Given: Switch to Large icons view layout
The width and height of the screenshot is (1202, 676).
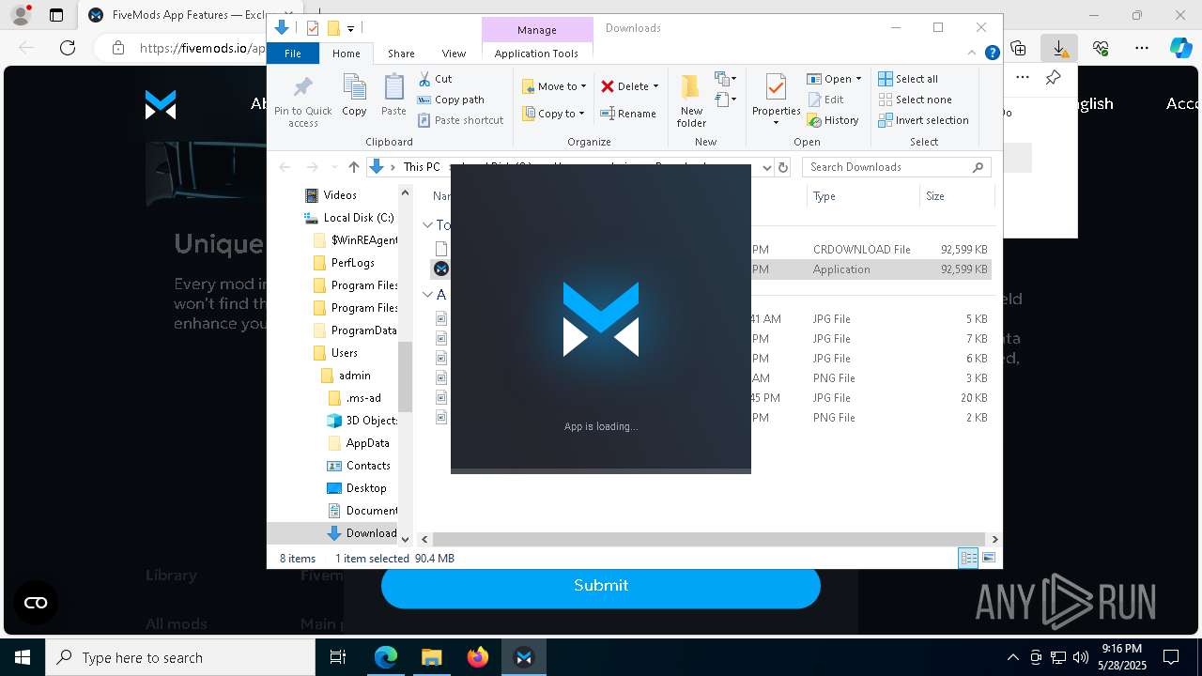Looking at the screenshot, I should coord(988,558).
